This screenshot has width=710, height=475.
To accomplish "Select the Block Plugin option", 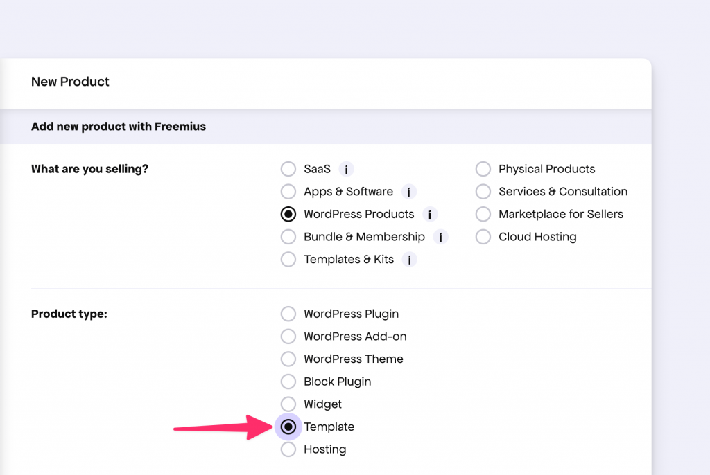I will pos(288,382).
